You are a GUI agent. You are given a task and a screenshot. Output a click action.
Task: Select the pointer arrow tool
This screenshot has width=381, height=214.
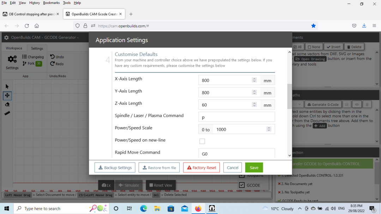pos(7,86)
